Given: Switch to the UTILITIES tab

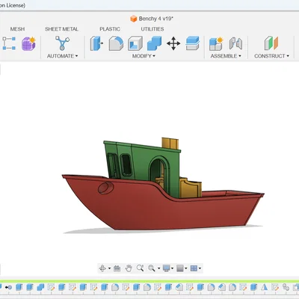Looking at the screenshot, I should click(152, 29).
